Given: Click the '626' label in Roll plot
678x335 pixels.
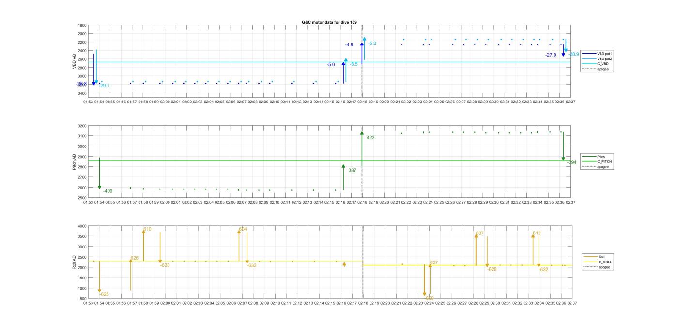Looking at the screenshot, I should (x=134, y=258).
